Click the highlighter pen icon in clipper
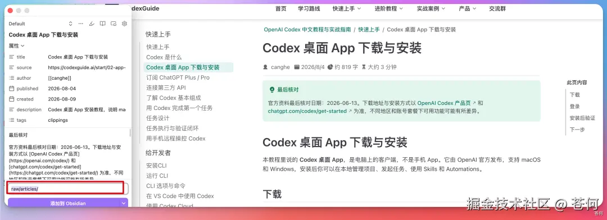 coord(92,24)
